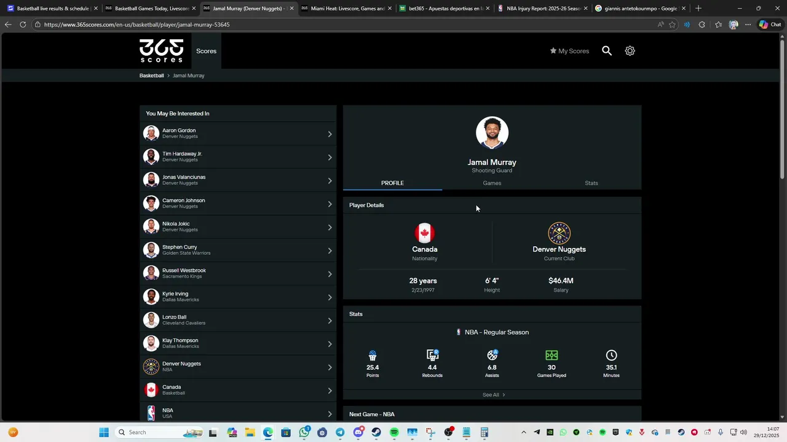Screen dimensions: 787x442
Task: Open See All stats link
Action: pos(494,395)
